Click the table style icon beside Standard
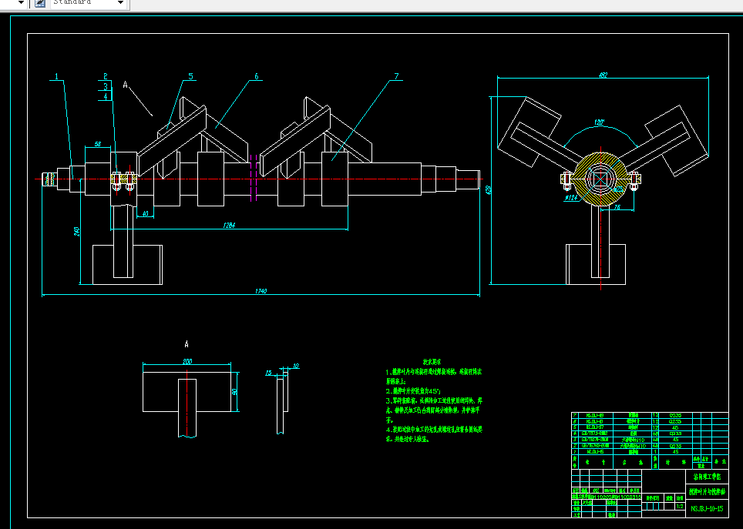Viewport: 743px width, 529px height. click(40, 3)
